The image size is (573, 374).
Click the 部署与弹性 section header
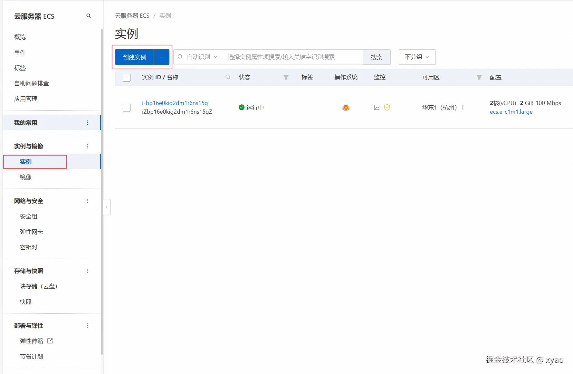[29, 326]
